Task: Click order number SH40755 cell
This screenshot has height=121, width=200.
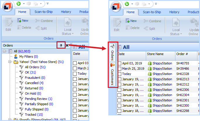Action: (183, 63)
